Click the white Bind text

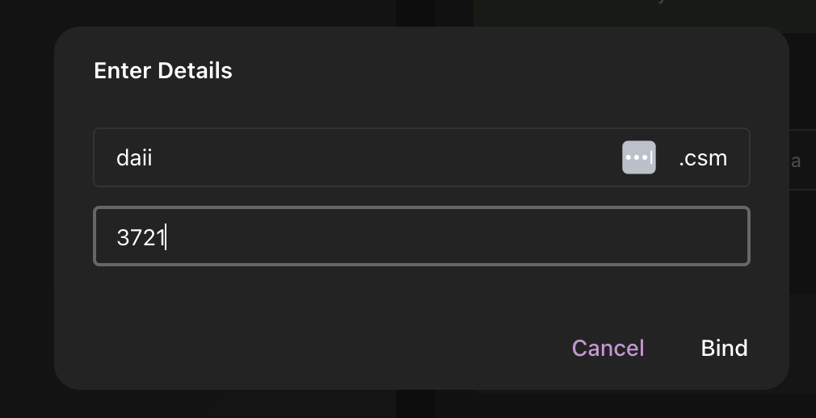(x=724, y=348)
